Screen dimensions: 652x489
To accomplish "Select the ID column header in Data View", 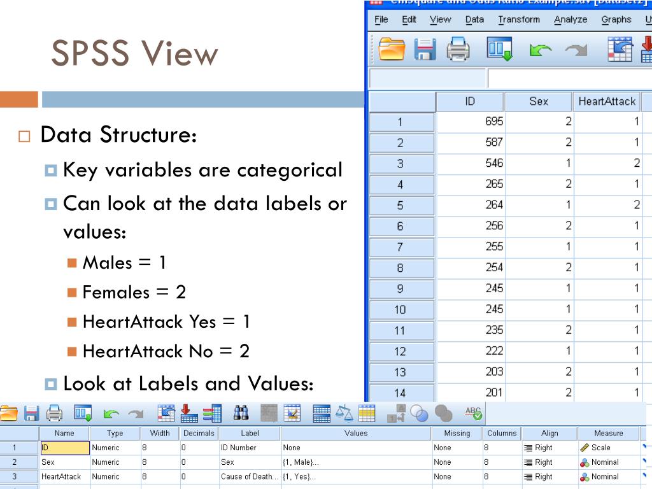I will tap(470, 101).
